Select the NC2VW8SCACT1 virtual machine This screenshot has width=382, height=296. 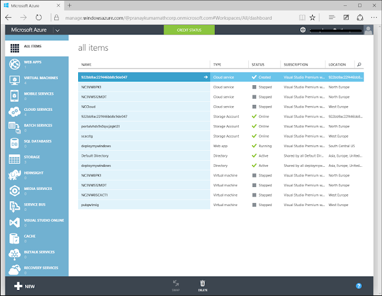(221, 195)
